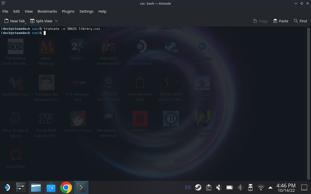Open the calendar by clicking the clock

(x=286, y=187)
